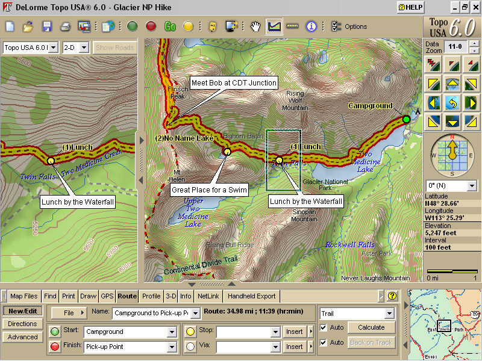482x361 pixels.
Task: Print the map with the printer icon
Action: click(66, 26)
